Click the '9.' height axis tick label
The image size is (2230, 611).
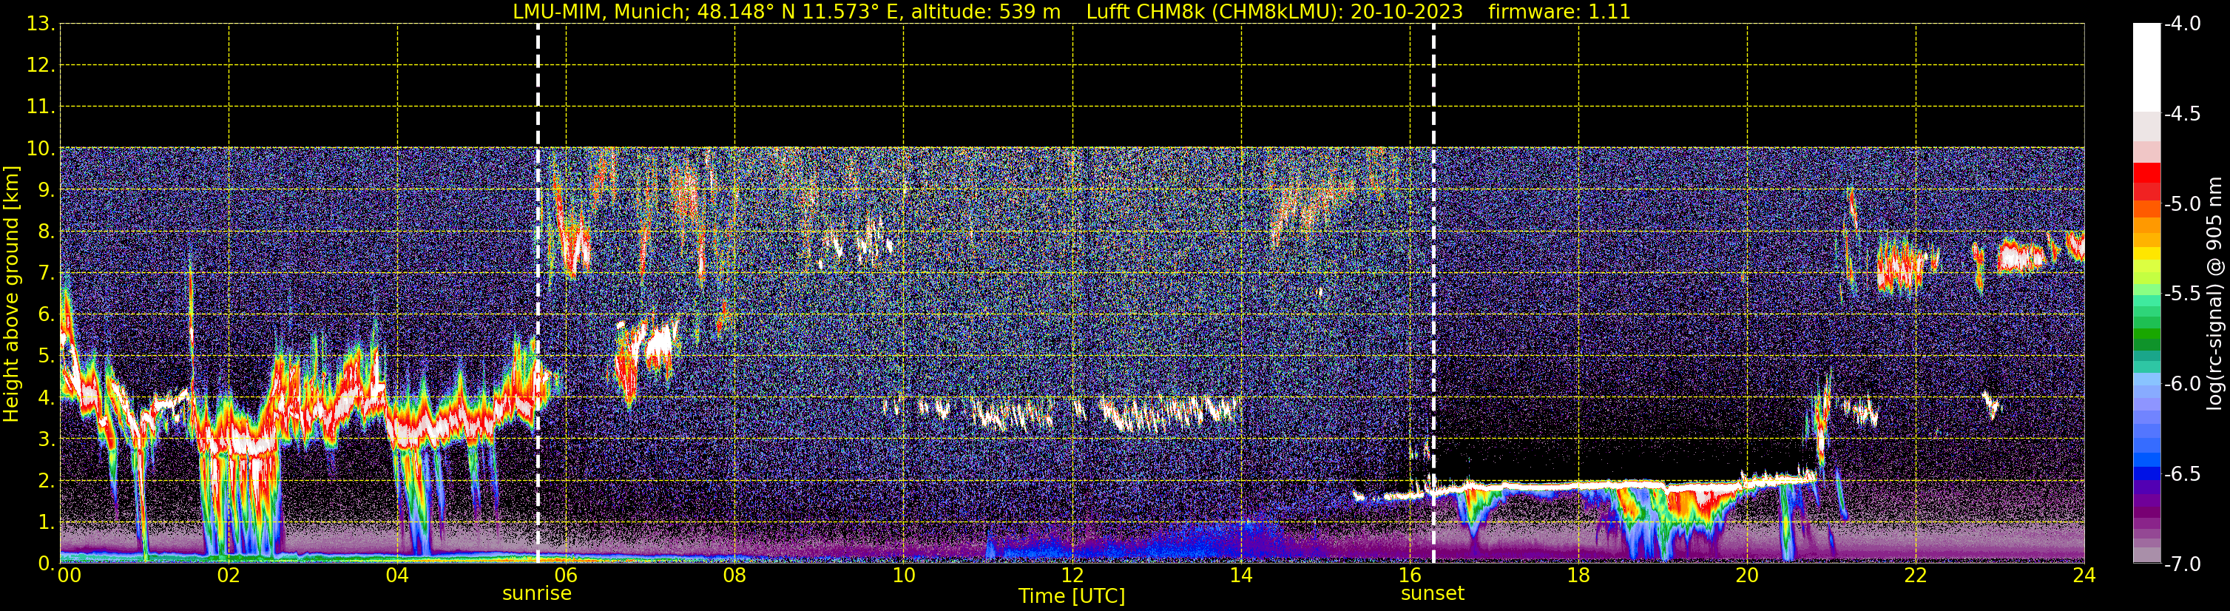[47, 190]
